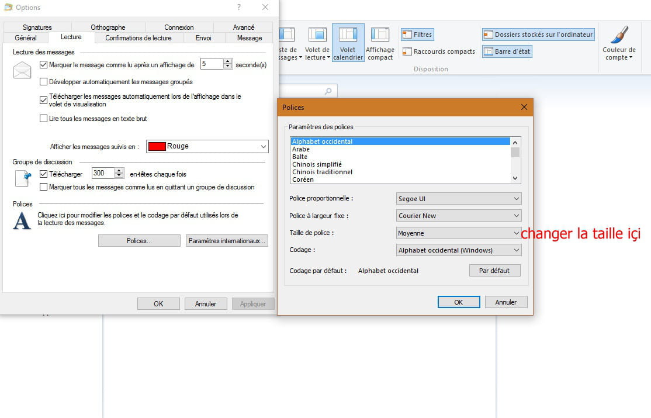
Task: Open the Orthographe tab
Action: point(108,27)
